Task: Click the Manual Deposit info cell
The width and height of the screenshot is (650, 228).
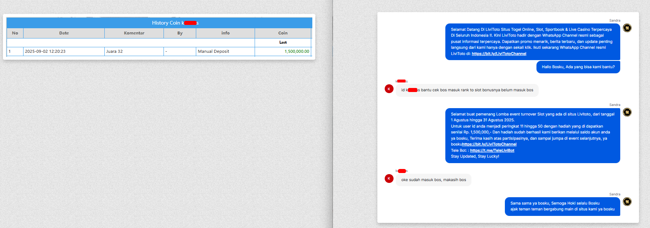Action: (x=226, y=51)
